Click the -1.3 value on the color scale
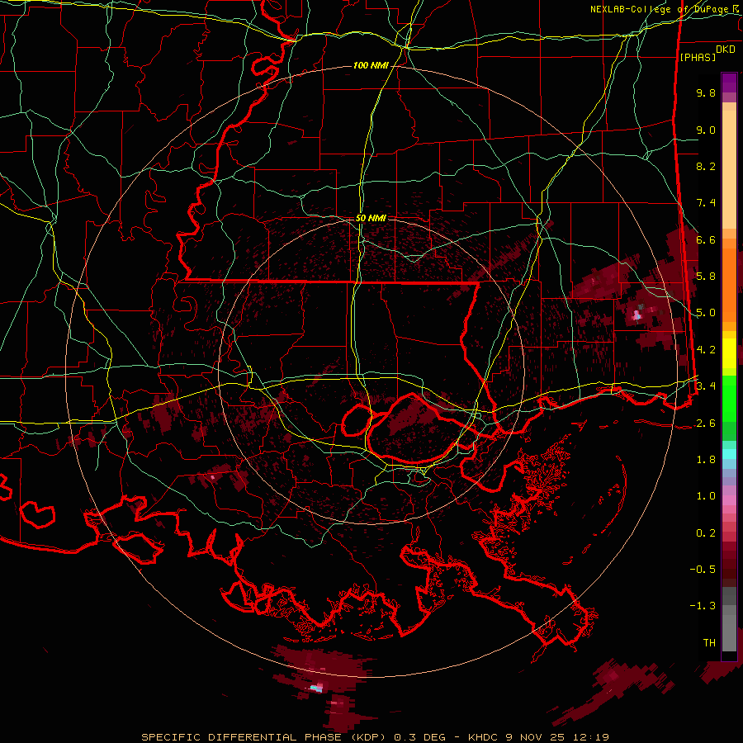Screen dimensions: 743x743 coord(703,606)
